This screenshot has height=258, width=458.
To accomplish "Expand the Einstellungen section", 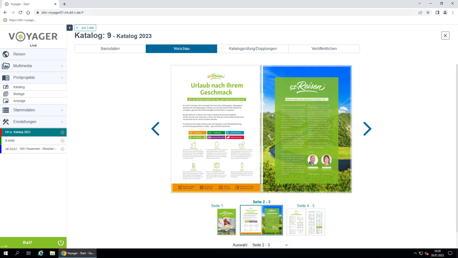I will [x=33, y=122].
